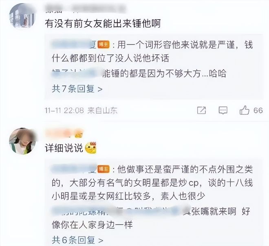
Task: Select comment text 有没有前女友能出来锤他啊
Action: 103,23
